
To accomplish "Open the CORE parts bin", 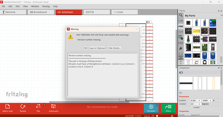I will coord(181,21).
